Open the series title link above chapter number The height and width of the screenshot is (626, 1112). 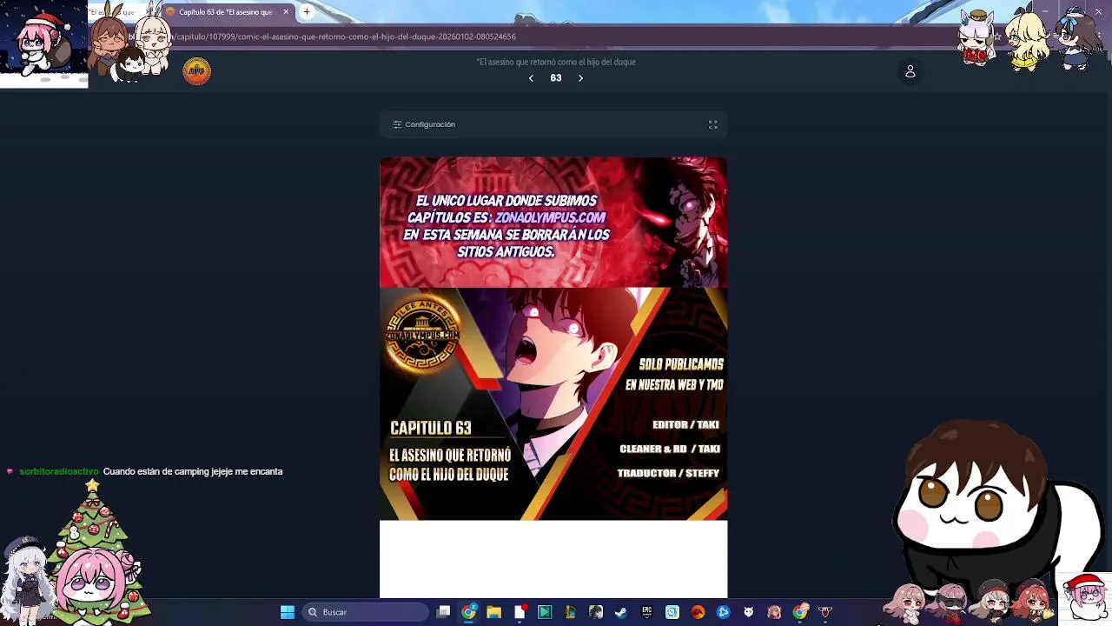click(x=556, y=62)
